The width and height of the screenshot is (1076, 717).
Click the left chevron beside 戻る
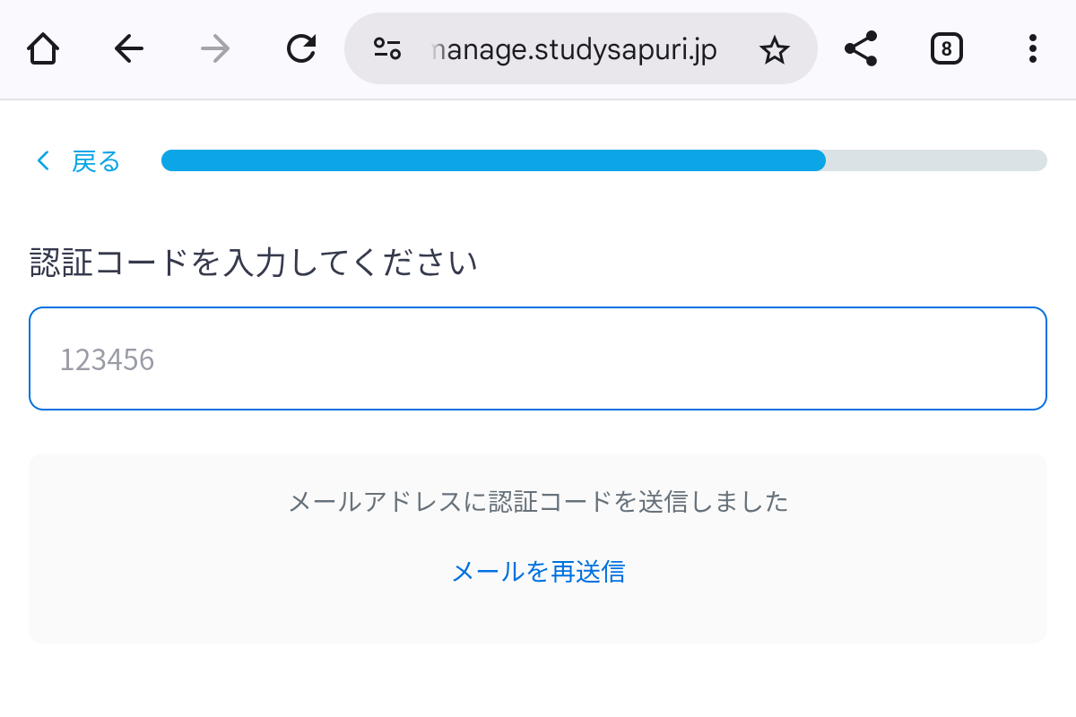point(42,161)
